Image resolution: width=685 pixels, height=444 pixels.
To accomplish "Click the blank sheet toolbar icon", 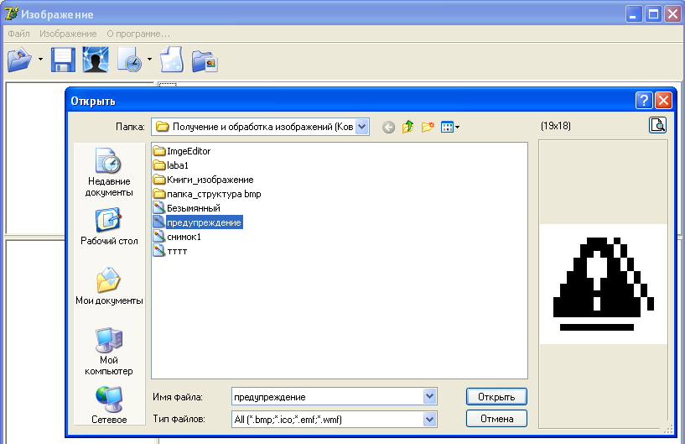I will 172,60.
